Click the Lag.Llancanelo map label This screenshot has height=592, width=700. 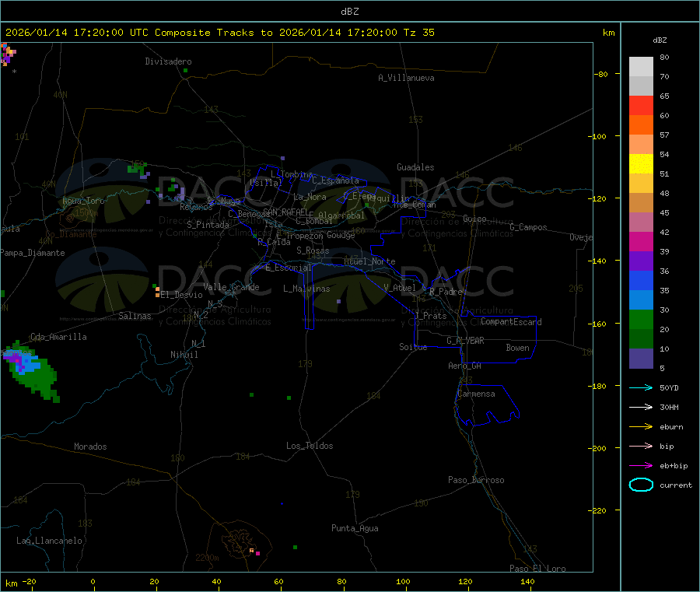[49, 541]
